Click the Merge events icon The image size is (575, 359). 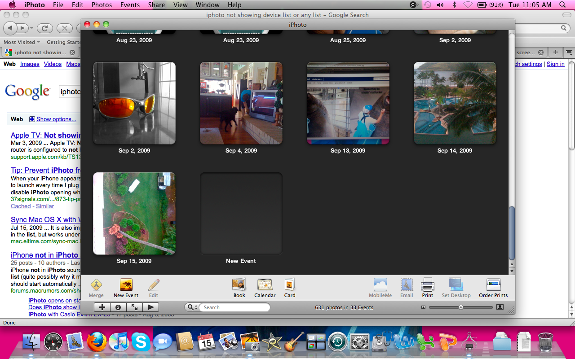pyautogui.click(x=96, y=285)
